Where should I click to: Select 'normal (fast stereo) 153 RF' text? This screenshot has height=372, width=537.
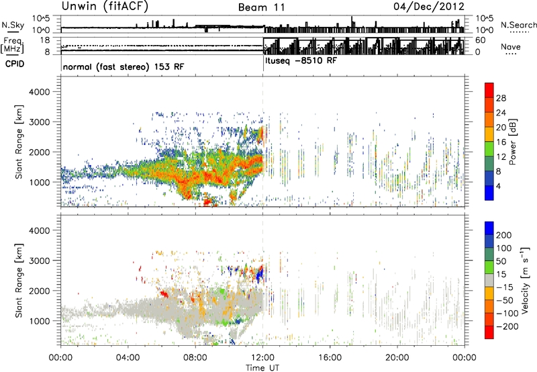click(124, 66)
